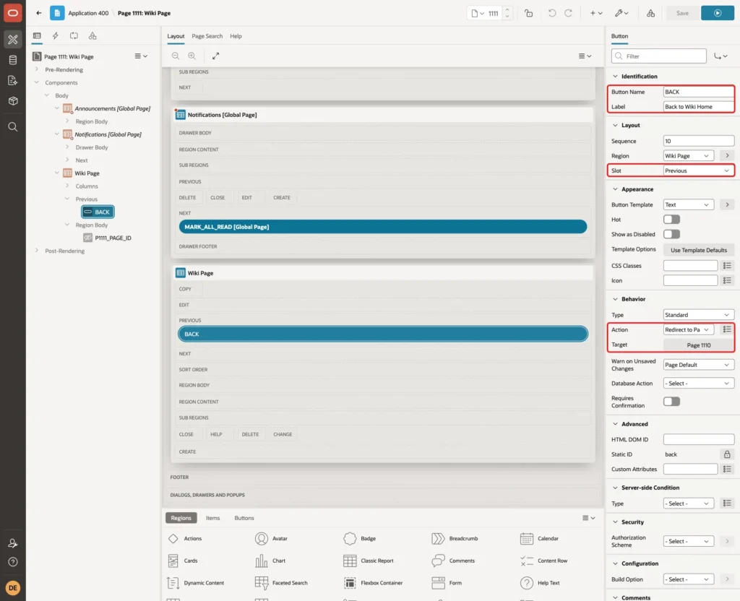Open the Custom Attributes list icon
The image size is (740, 601).
coord(727,469)
